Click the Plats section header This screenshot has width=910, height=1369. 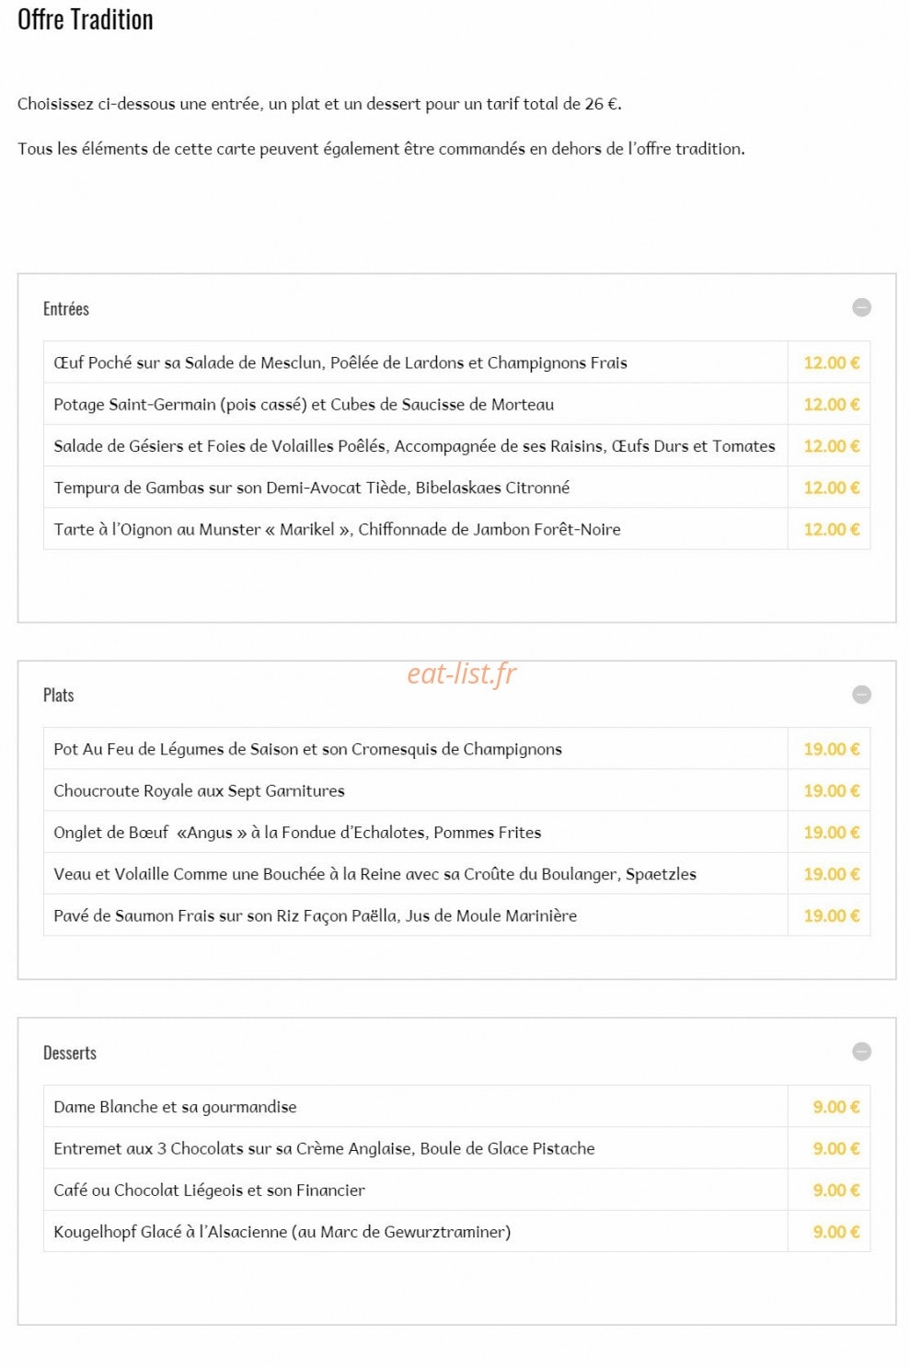point(58,696)
